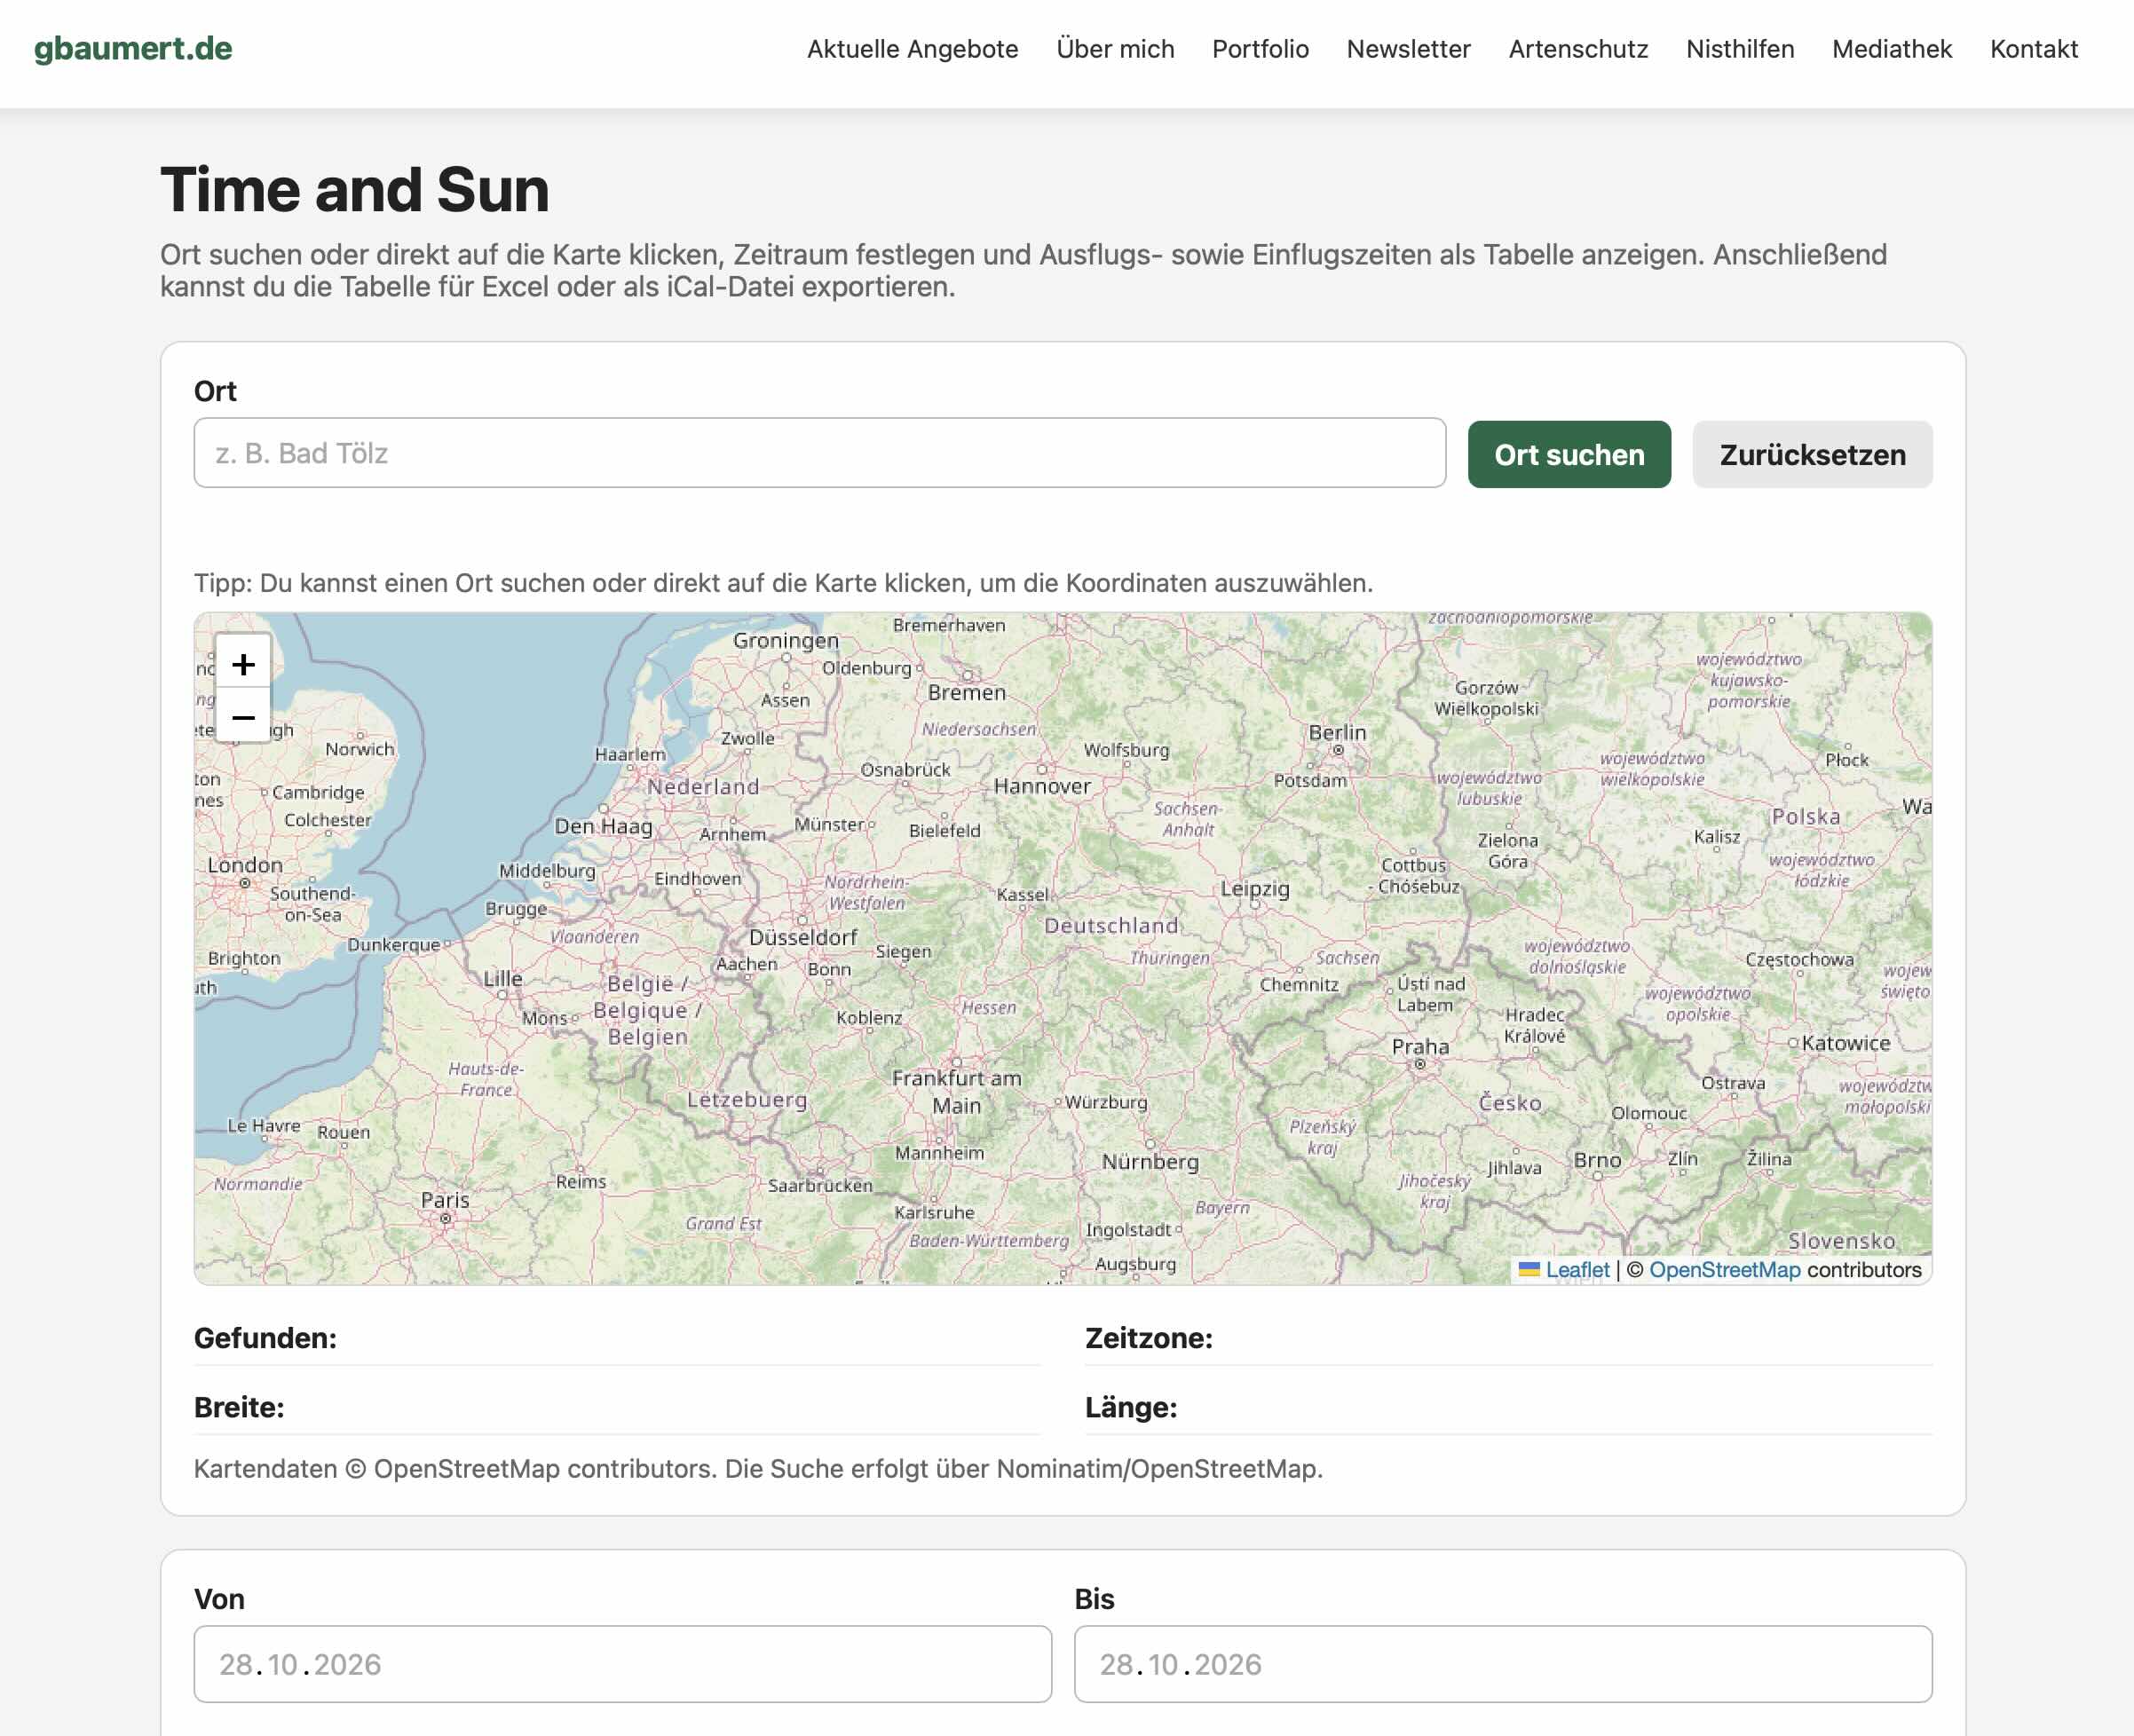Choose Leipzig on the map
The width and height of the screenshot is (2134, 1736).
click(1255, 889)
